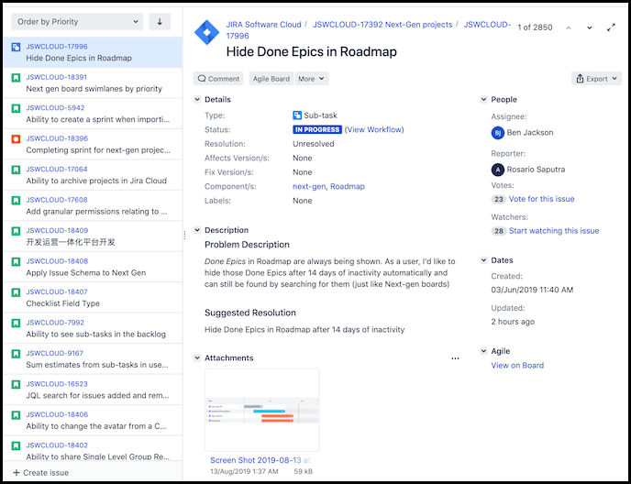Open the Roadmap component link
The width and height of the screenshot is (631, 484).
(x=348, y=187)
